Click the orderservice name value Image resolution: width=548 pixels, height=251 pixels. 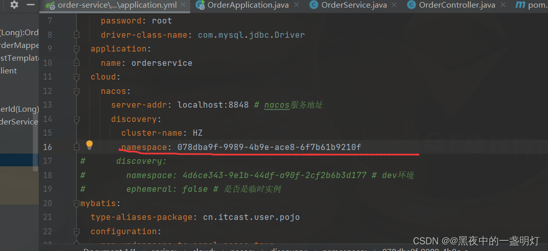[162, 63]
